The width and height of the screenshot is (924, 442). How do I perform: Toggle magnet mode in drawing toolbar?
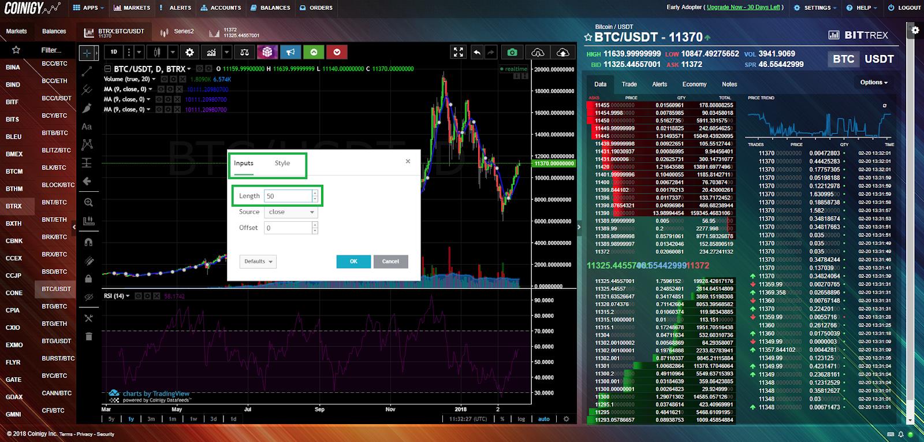[x=88, y=242]
